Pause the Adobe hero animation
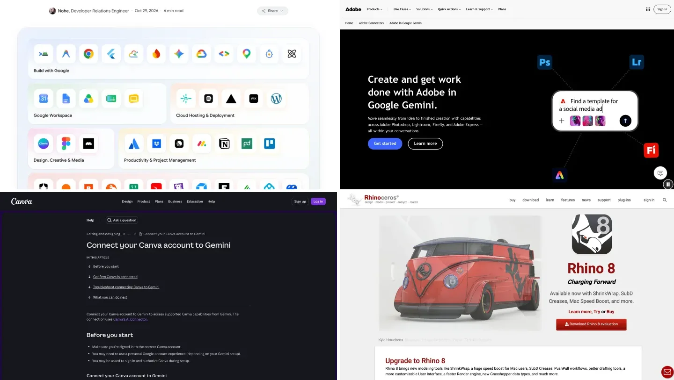The image size is (674, 380). click(x=668, y=184)
